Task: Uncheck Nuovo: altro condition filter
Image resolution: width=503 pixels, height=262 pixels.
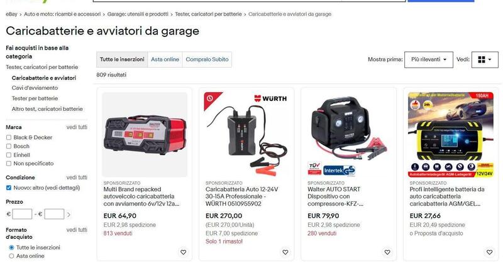Action: [x=9, y=188]
